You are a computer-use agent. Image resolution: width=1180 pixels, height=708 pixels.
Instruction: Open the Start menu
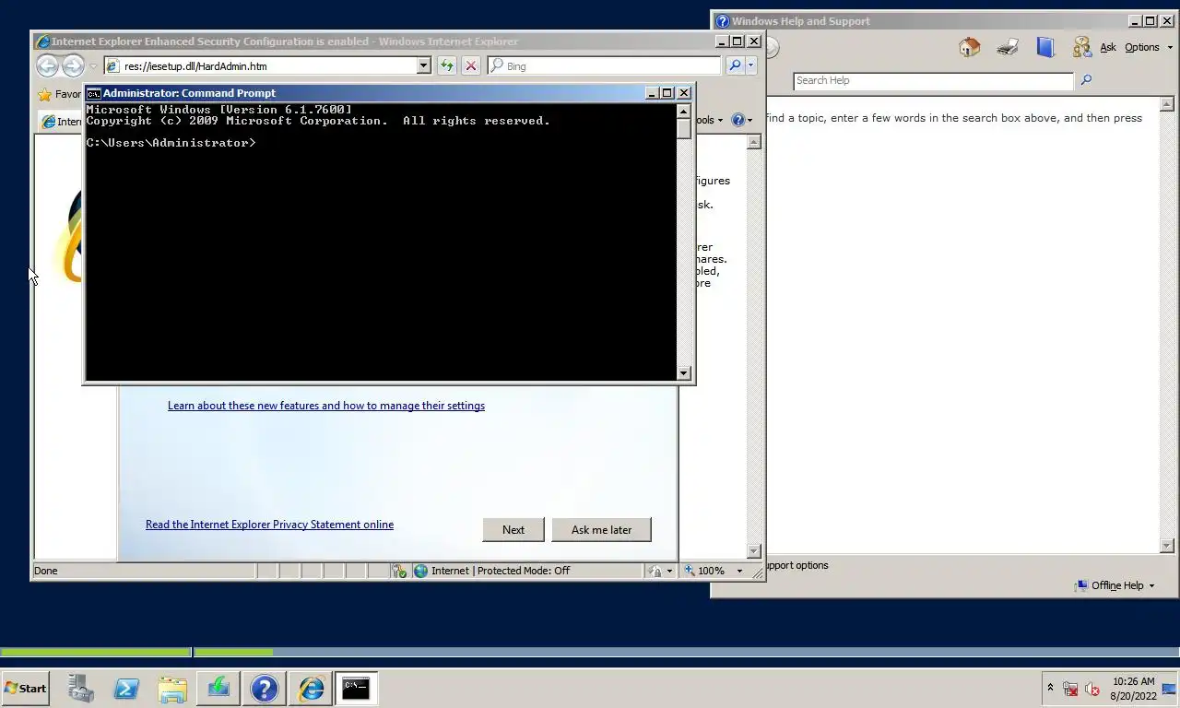tap(26, 688)
